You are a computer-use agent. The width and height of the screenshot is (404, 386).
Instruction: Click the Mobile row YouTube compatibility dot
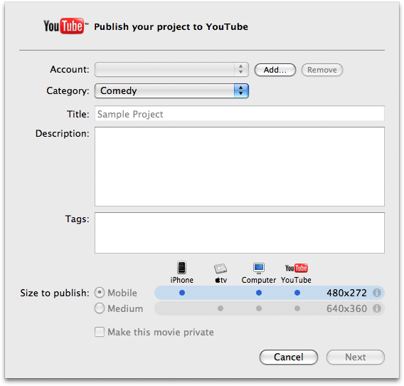(297, 293)
